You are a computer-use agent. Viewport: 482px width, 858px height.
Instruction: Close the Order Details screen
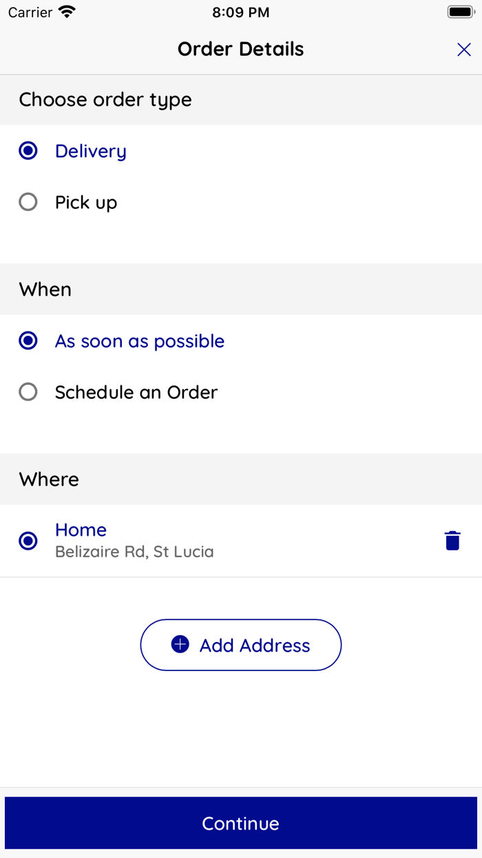464,50
